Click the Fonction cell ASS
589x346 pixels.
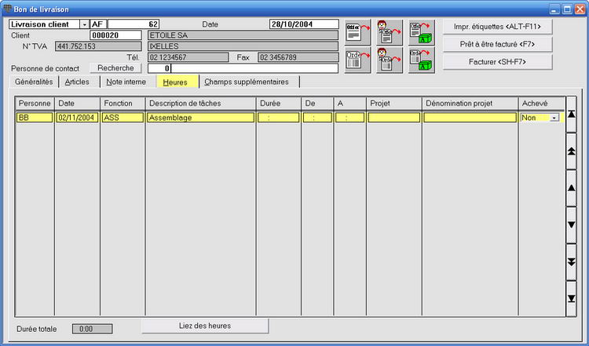tap(123, 118)
